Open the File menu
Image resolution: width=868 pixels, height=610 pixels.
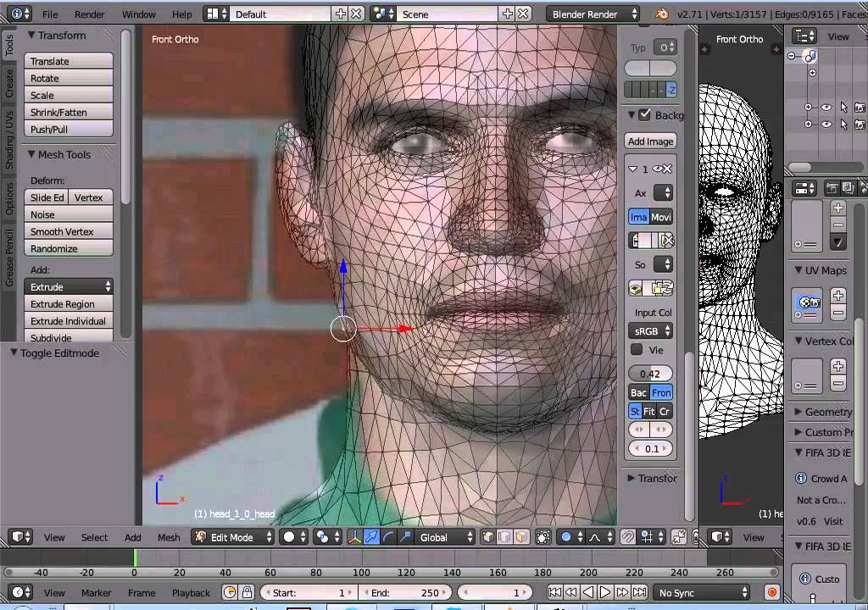tap(50, 14)
